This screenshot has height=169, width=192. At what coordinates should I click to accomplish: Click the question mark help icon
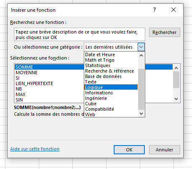click(155, 10)
